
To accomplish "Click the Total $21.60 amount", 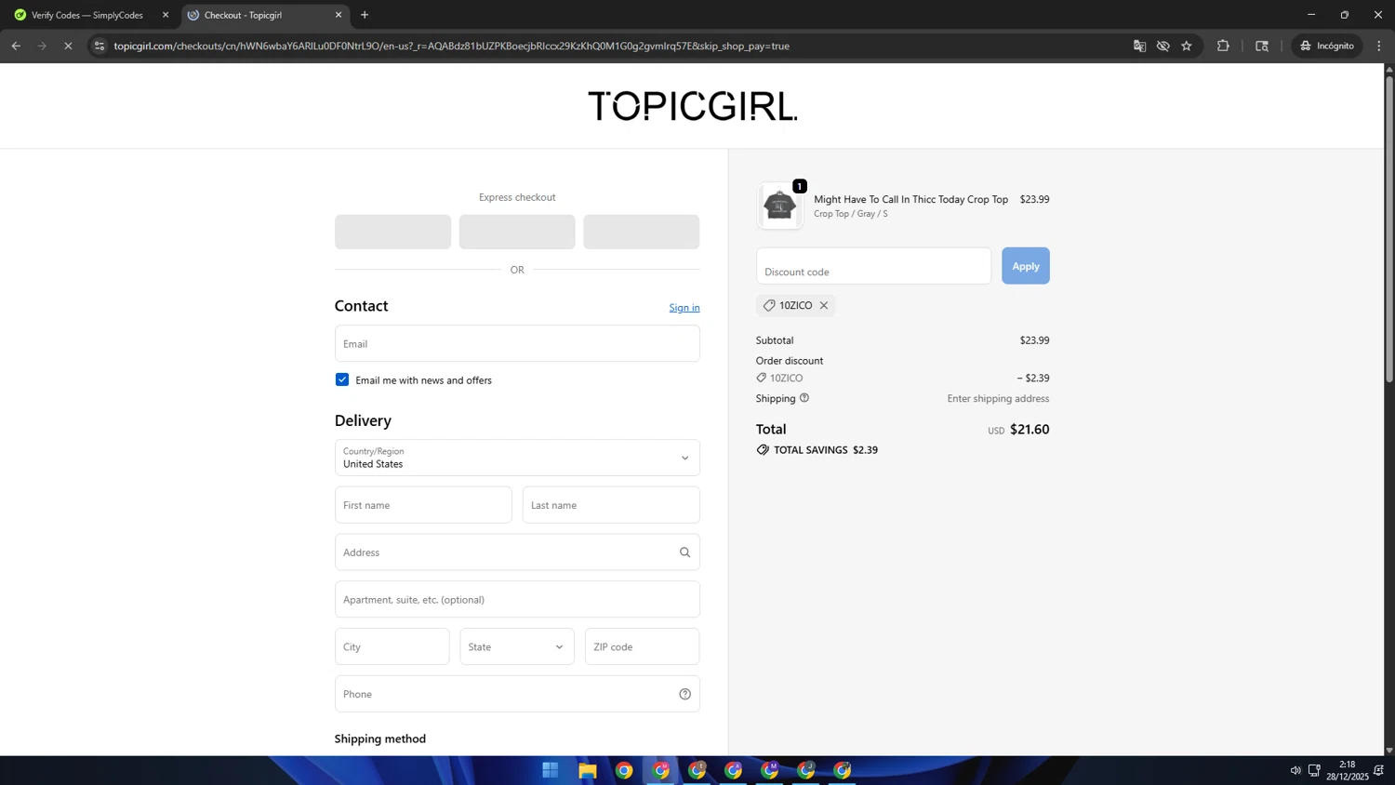I will pos(1030,430).
